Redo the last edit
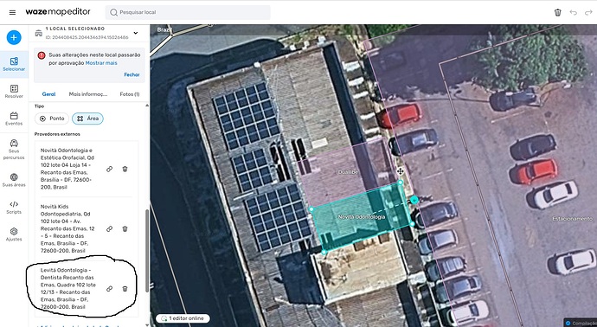The height and width of the screenshot is (327, 597). pyautogui.click(x=588, y=13)
